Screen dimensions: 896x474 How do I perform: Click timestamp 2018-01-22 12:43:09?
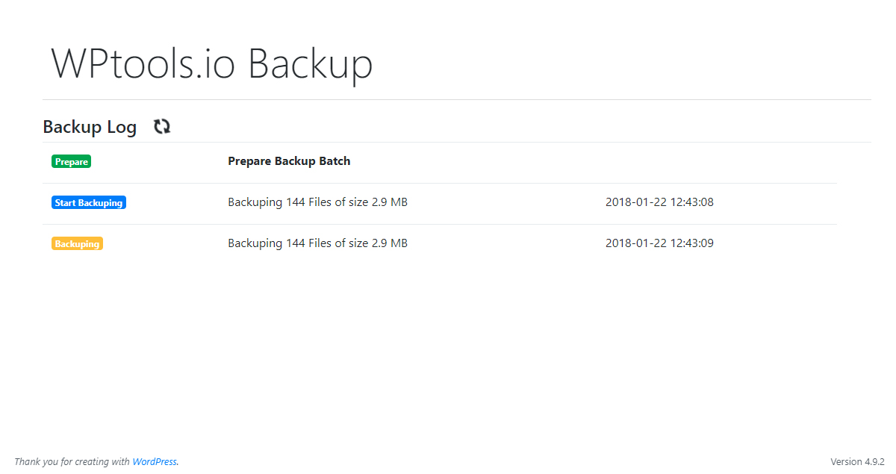pyautogui.click(x=659, y=243)
